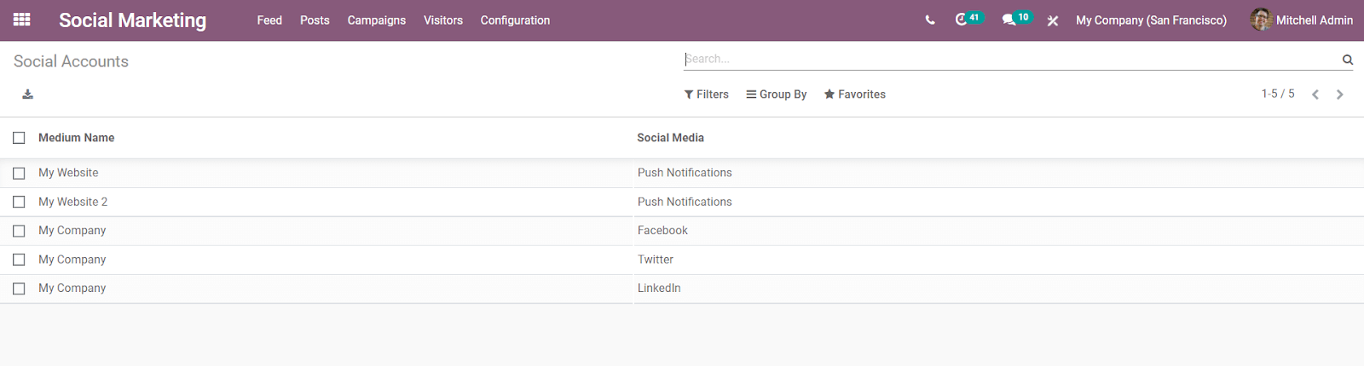The height and width of the screenshot is (366, 1364).
Task: Click the search magnifier icon
Action: 1348,60
